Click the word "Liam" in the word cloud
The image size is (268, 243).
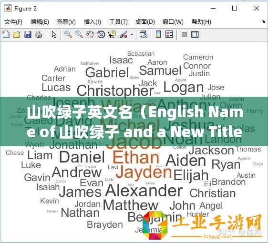coord(40,155)
